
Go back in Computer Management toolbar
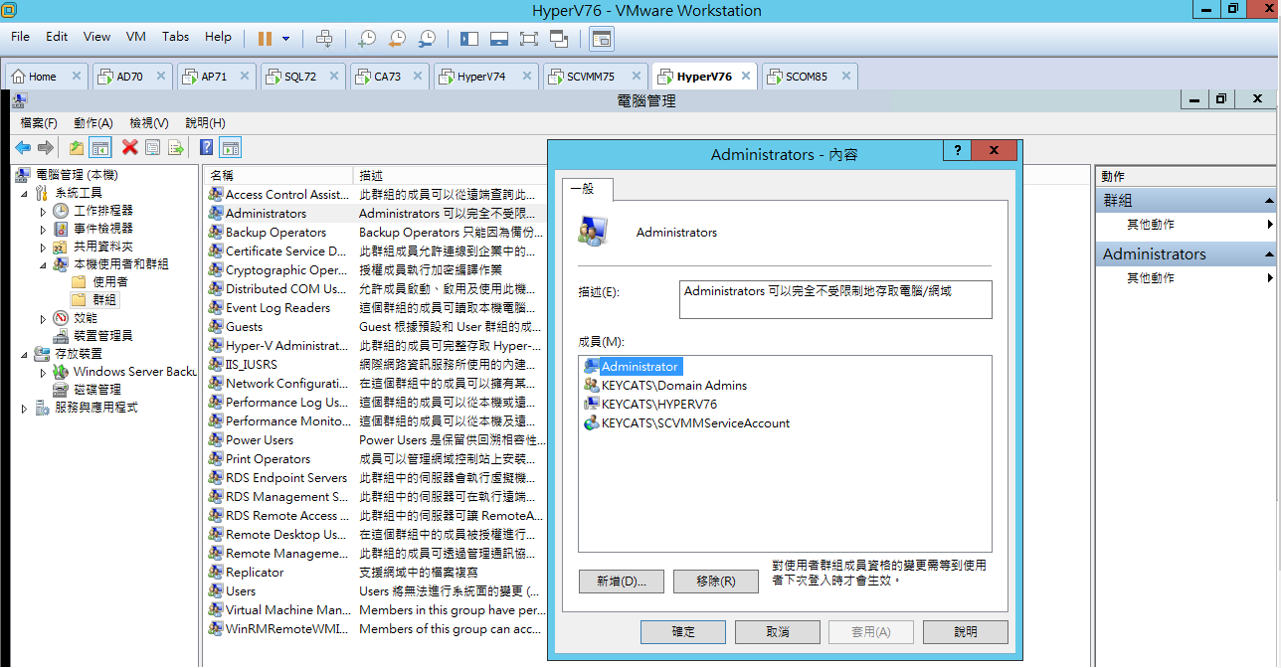coord(23,148)
